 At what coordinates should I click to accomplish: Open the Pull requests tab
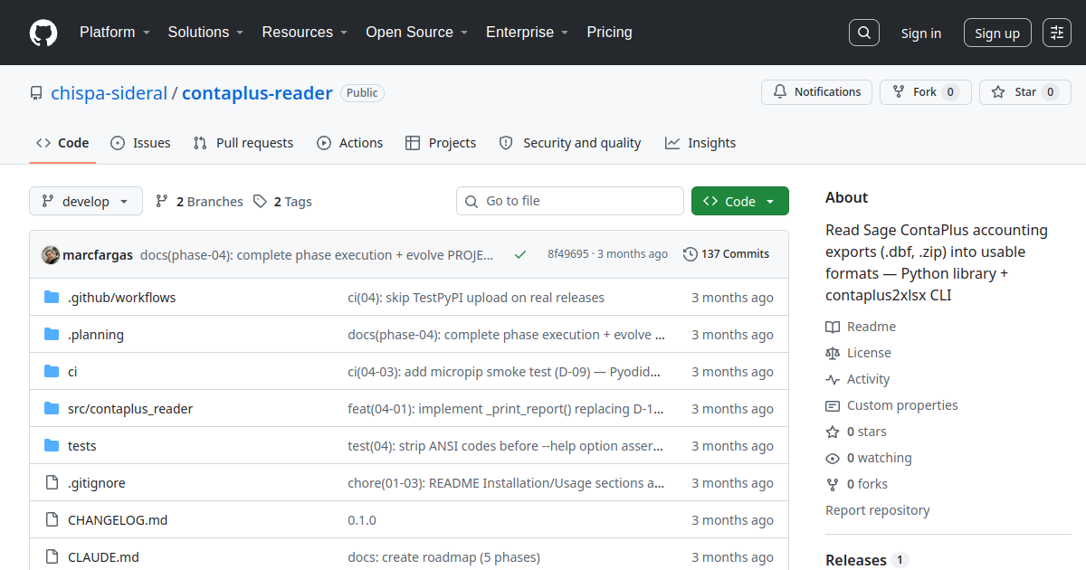243,143
